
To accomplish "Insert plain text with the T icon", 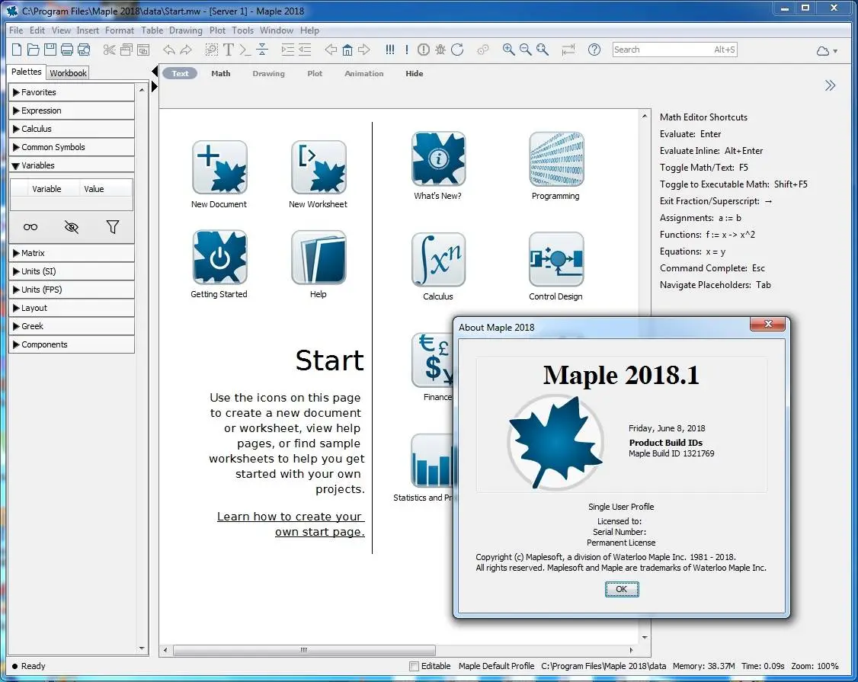I will coord(229,50).
